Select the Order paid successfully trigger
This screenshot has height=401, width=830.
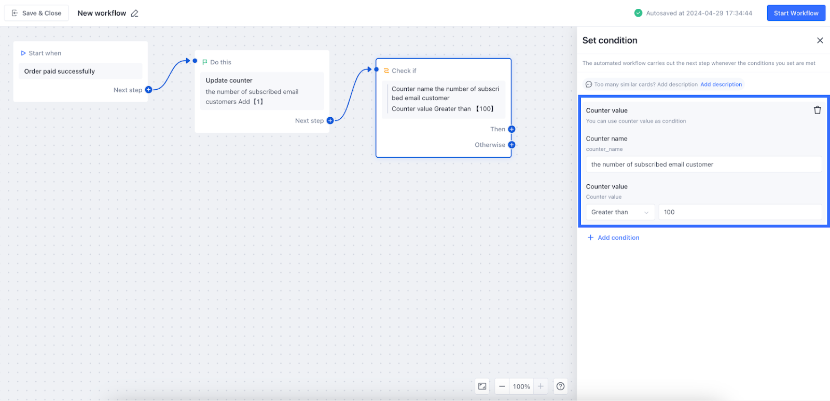80,71
